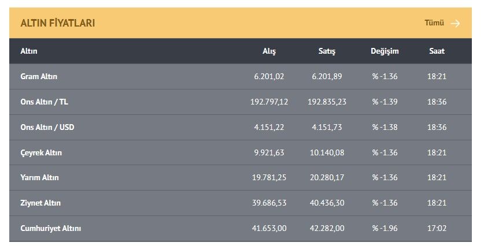Click Çeyrek Altın sell price 10.140,08
The height and width of the screenshot is (246, 484).
[x=327, y=152]
